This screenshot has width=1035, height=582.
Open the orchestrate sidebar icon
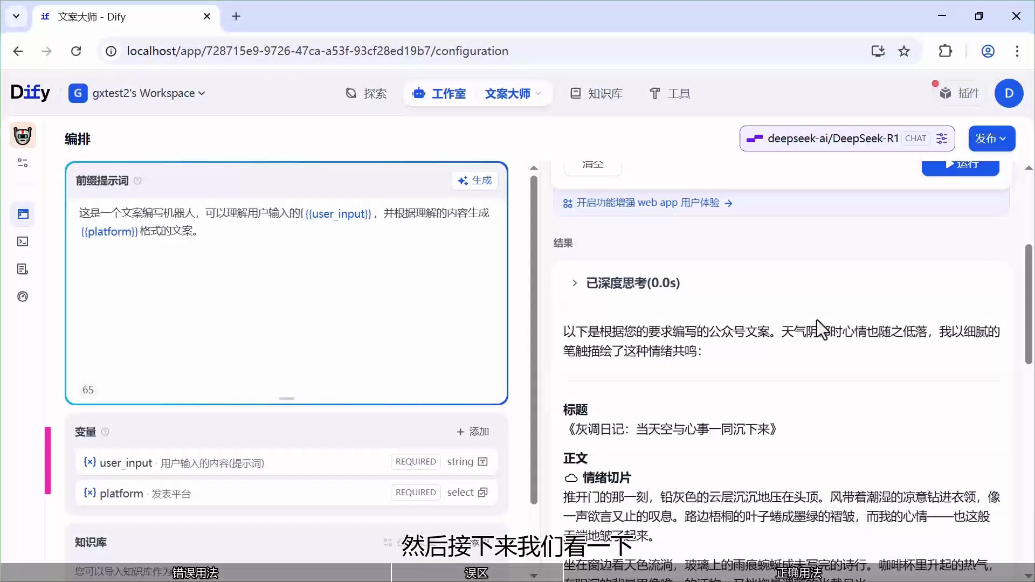(23, 214)
